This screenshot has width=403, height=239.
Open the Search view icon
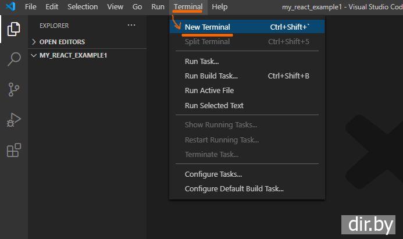pos(14,59)
